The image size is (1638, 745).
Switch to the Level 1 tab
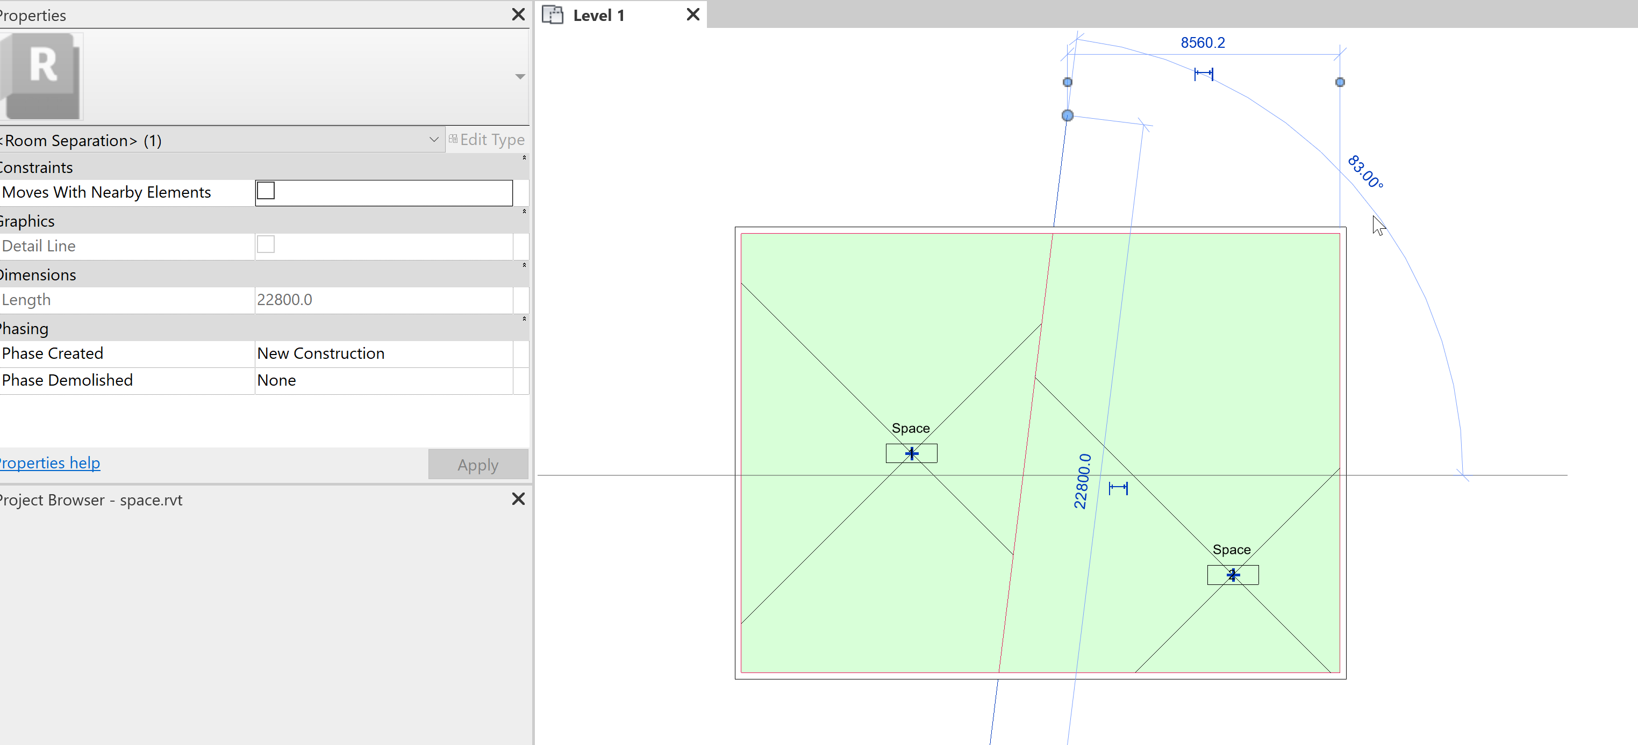pyautogui.click(x=598, y=14)
